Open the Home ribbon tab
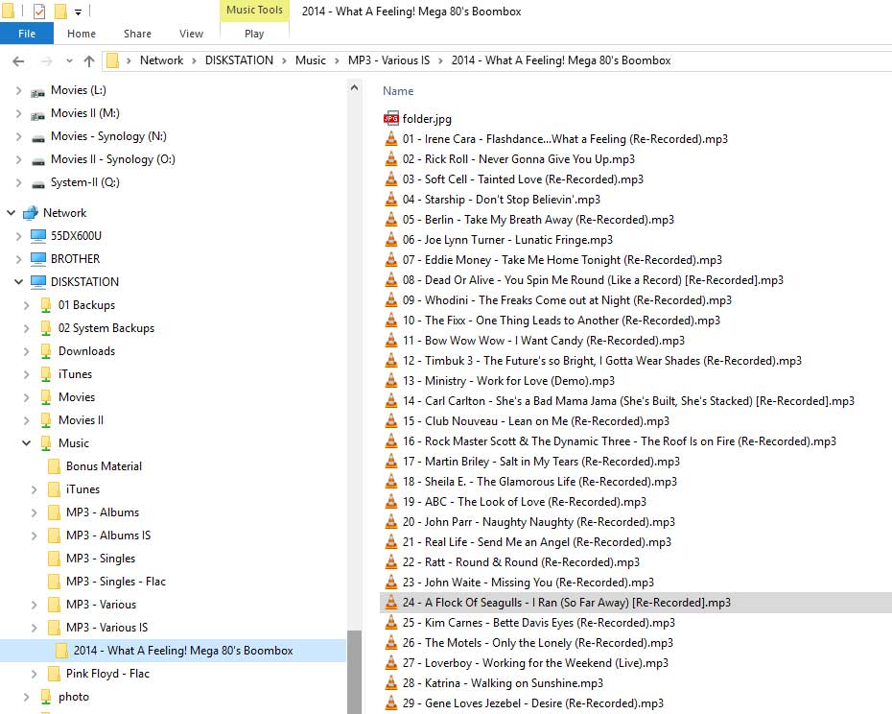The width and height of the screenshot is (892, 714). pyautogui.click(x=82, y=34)
